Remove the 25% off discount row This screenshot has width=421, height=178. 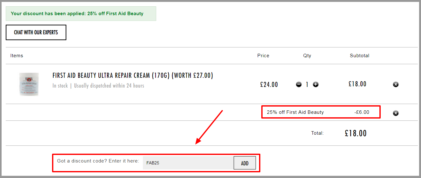tap(396, 113)
